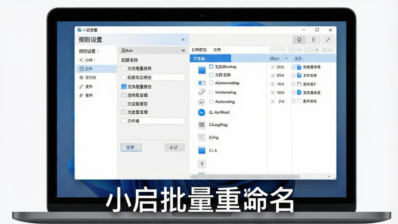Click the dark lines icon beside CloagRng
This screenshot has width=398, height=224.
click(x=202, y=125)
